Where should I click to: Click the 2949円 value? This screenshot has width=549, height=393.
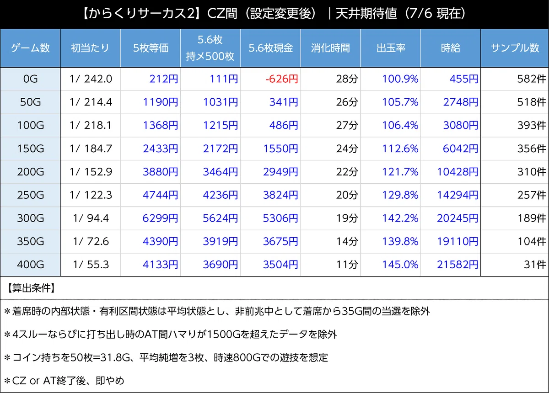click(280, 172)
